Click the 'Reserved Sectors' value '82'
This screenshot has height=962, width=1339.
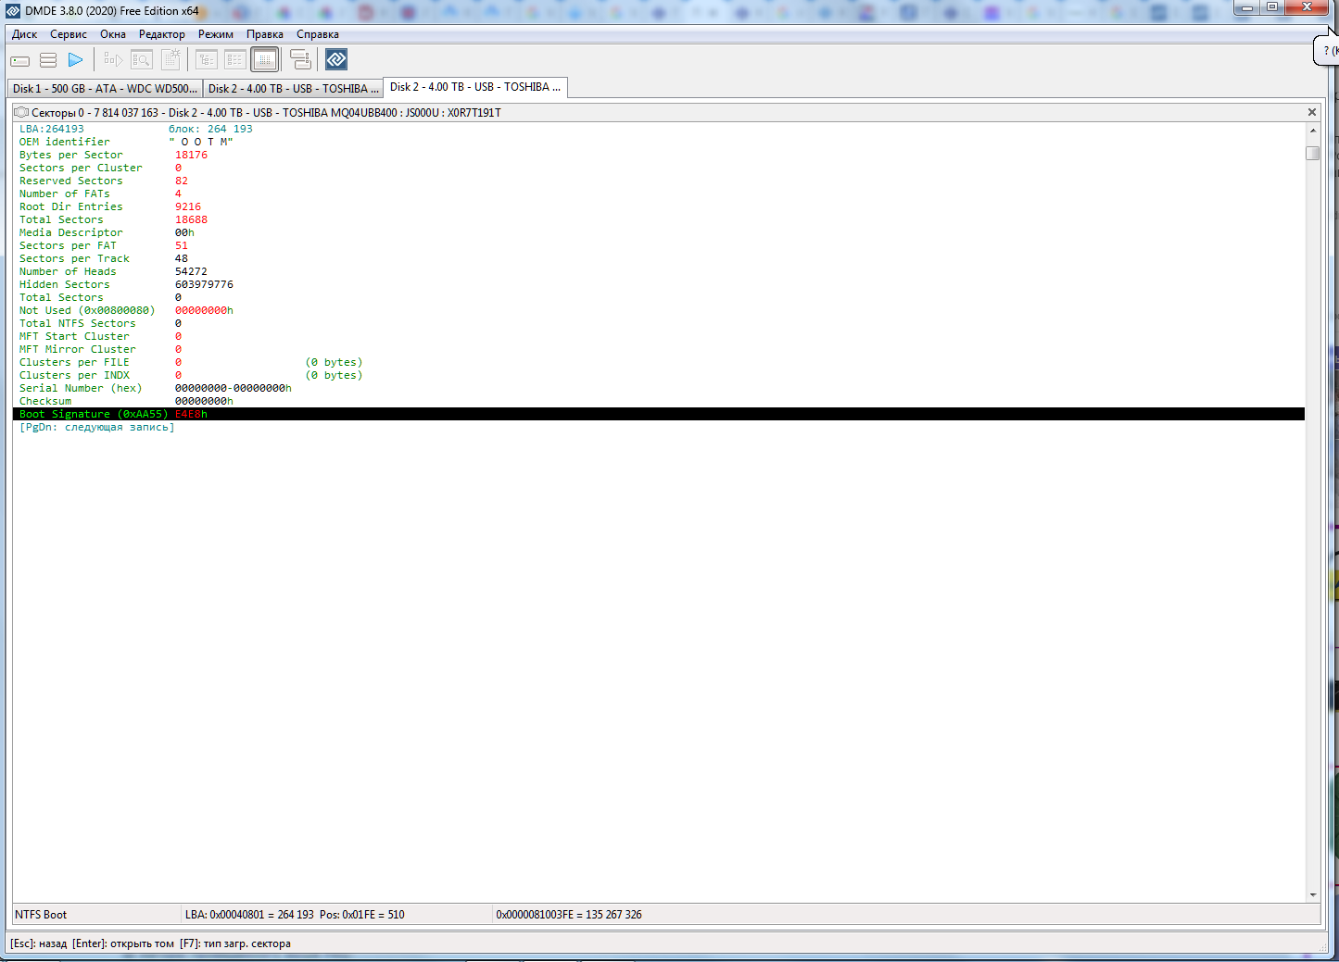182,181
